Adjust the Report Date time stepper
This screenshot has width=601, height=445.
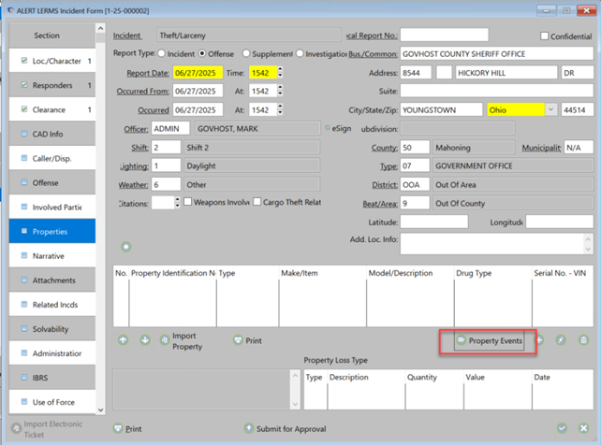pyautogui.click(x=279, y=72)
